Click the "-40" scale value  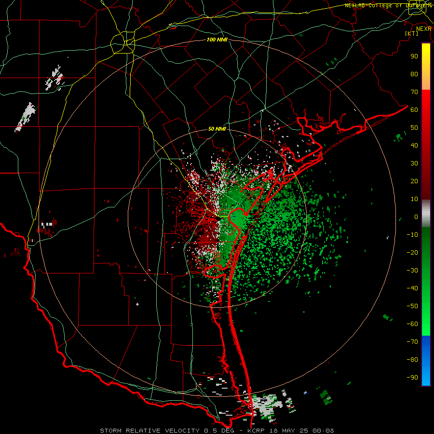pyautogui.click(x=412, y=288)
